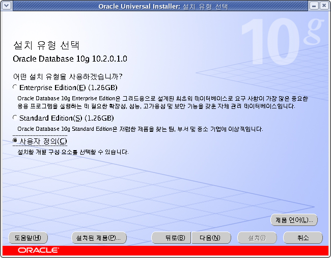Open 제품 언어(L)... product languages dialog
The height and width of the screenshot is (258, 331).
coord(294,220)
